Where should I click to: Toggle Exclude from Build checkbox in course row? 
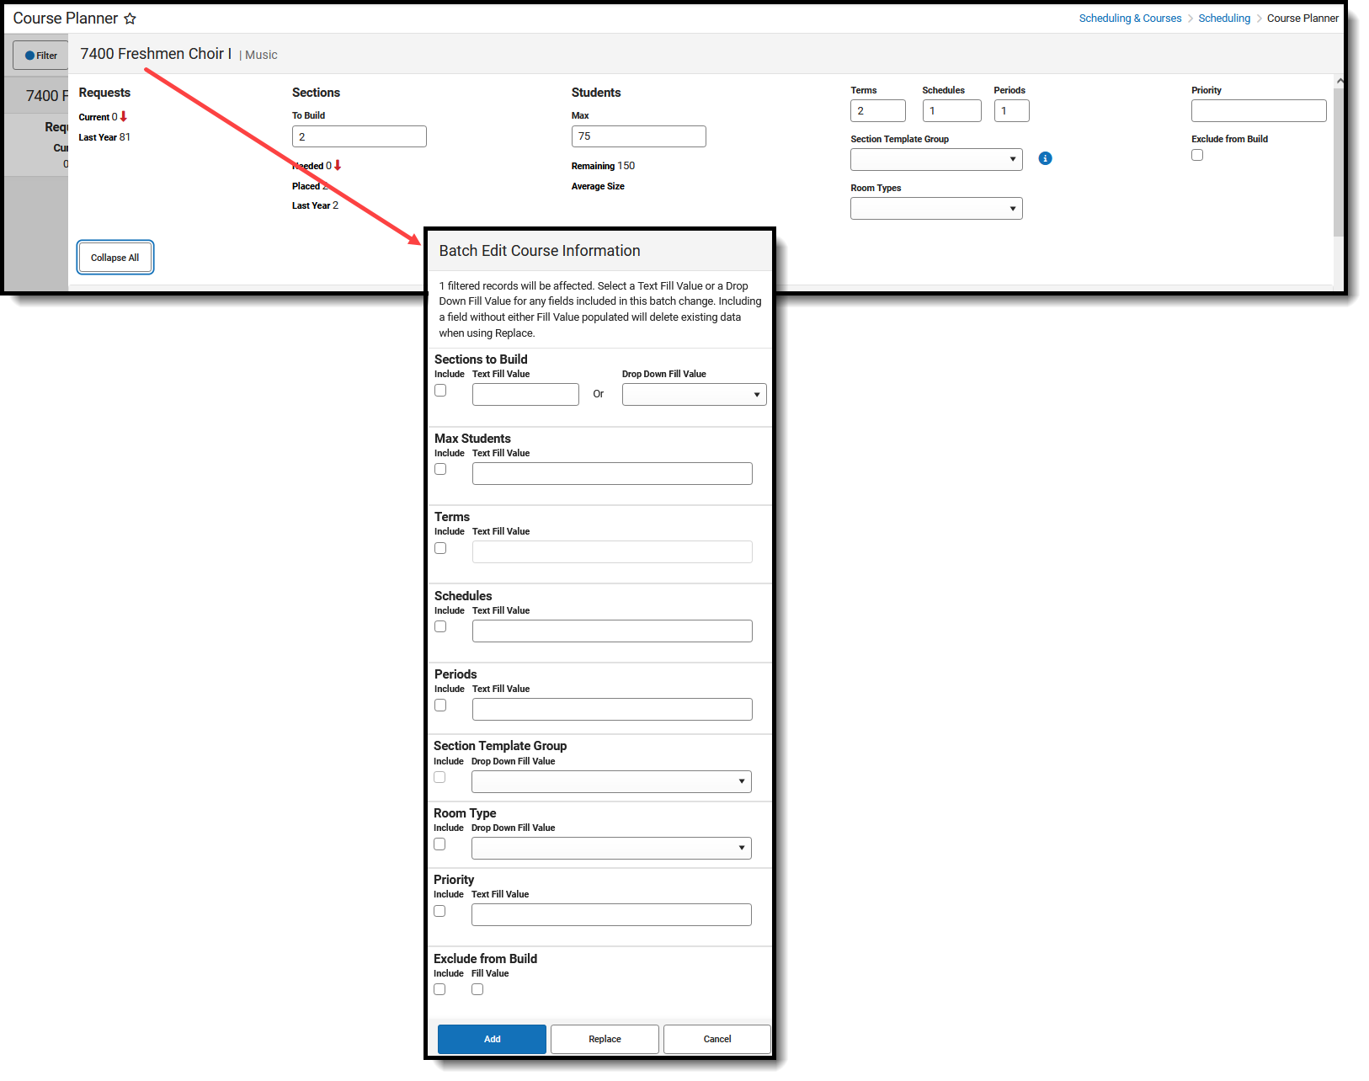(1197, 155)
